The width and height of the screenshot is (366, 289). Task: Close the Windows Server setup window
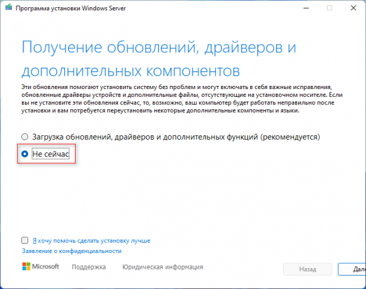coord(353,8)
